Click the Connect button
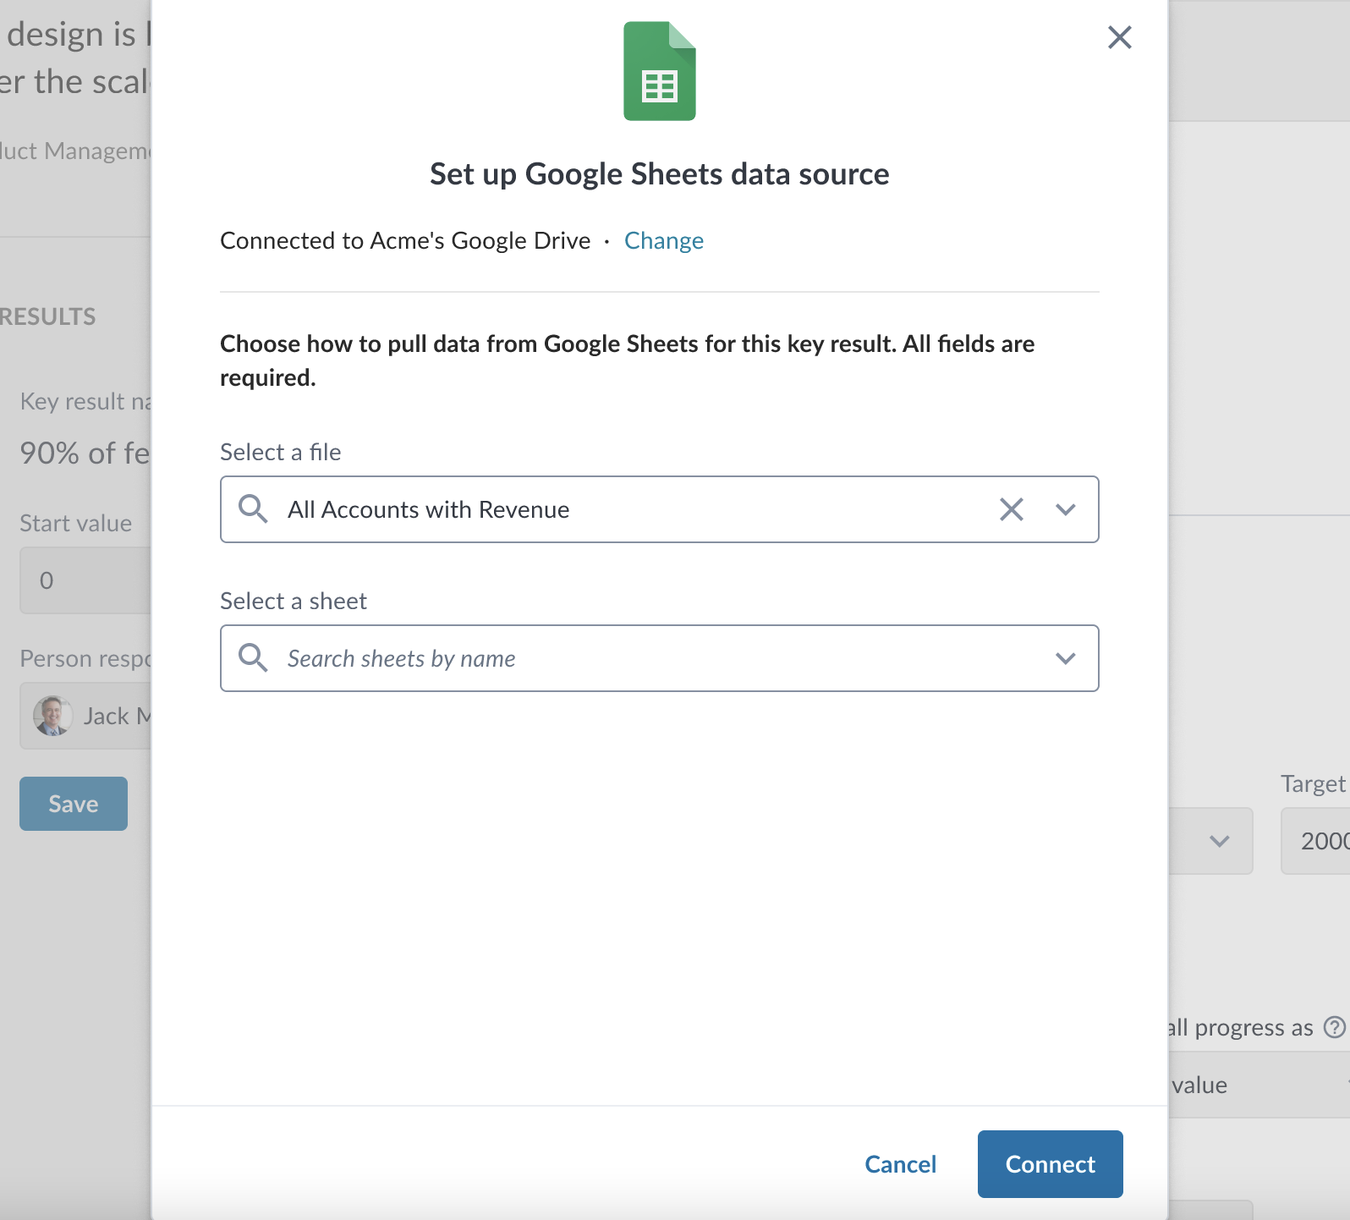The image size is (1350, 1220). 1050,1164
